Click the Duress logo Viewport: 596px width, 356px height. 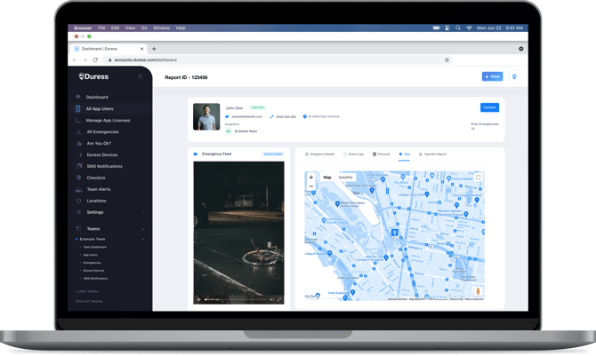[93, 76]
